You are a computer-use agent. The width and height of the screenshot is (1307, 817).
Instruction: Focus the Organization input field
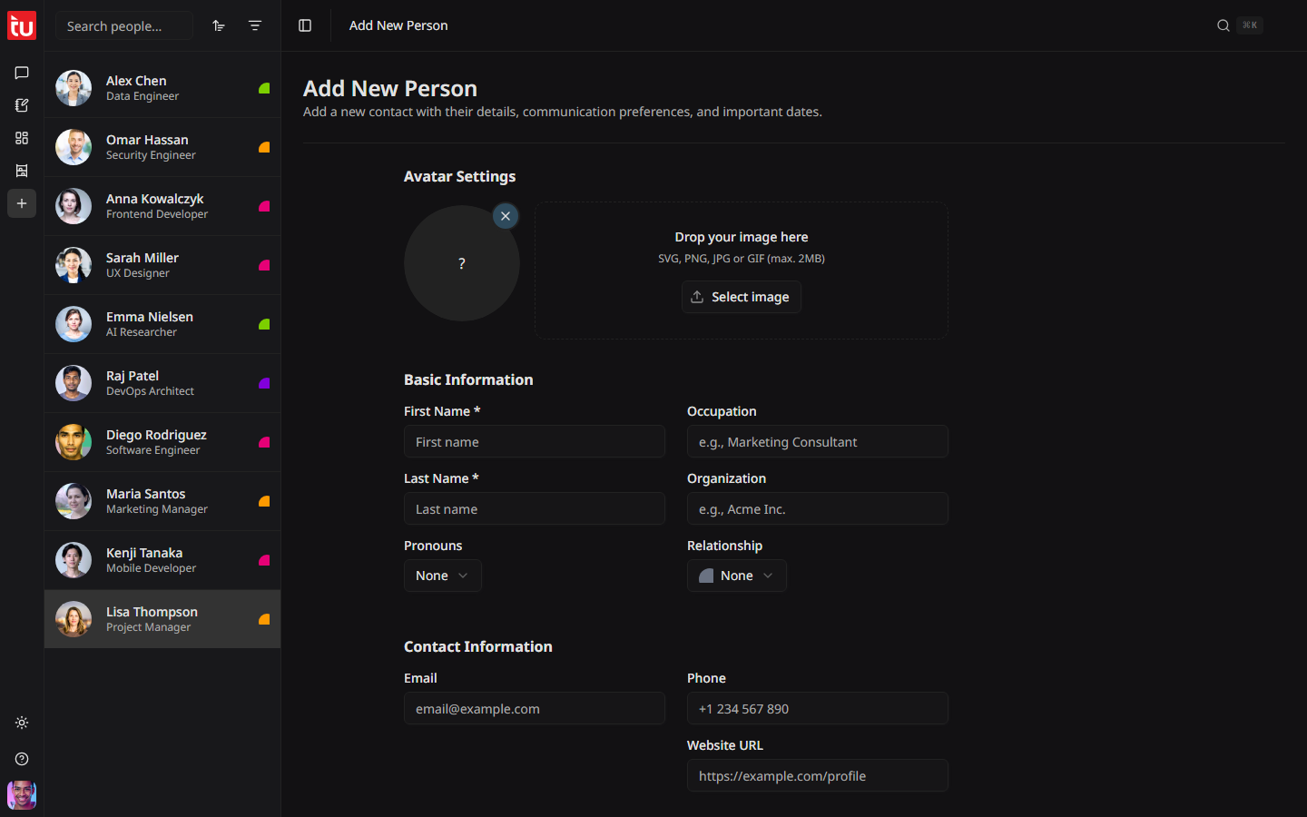[818, 509]
